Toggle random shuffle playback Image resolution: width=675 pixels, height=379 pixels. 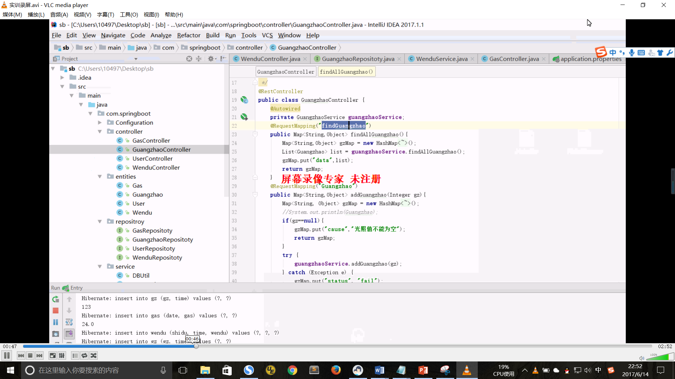point(94,355)
